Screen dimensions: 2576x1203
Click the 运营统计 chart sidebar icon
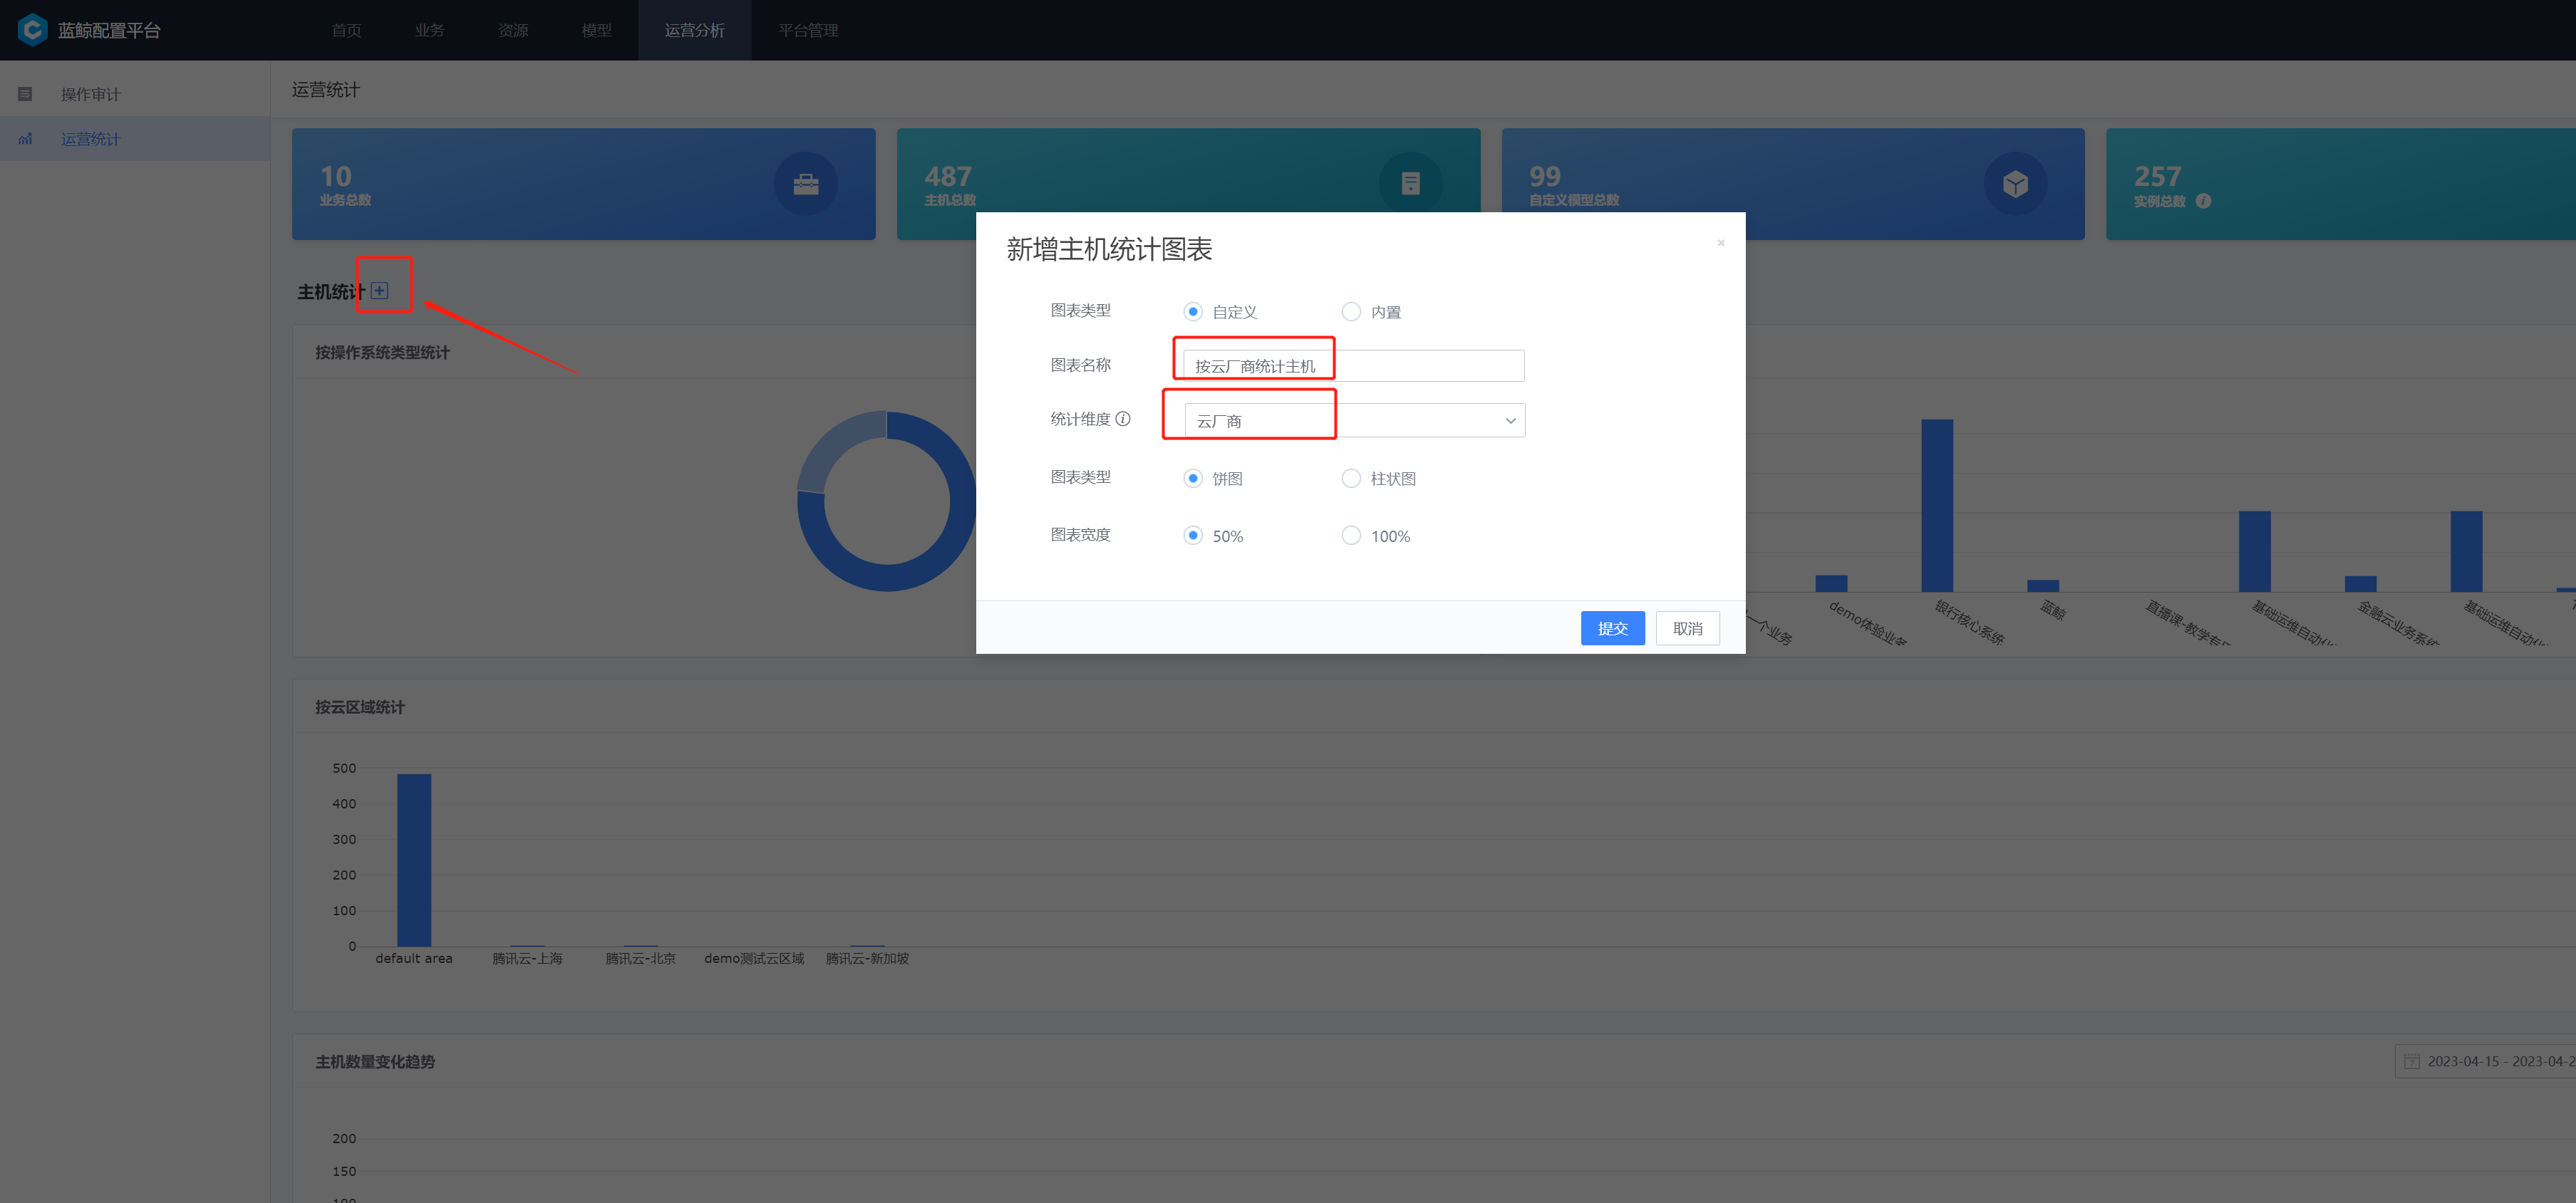point(26,139)
